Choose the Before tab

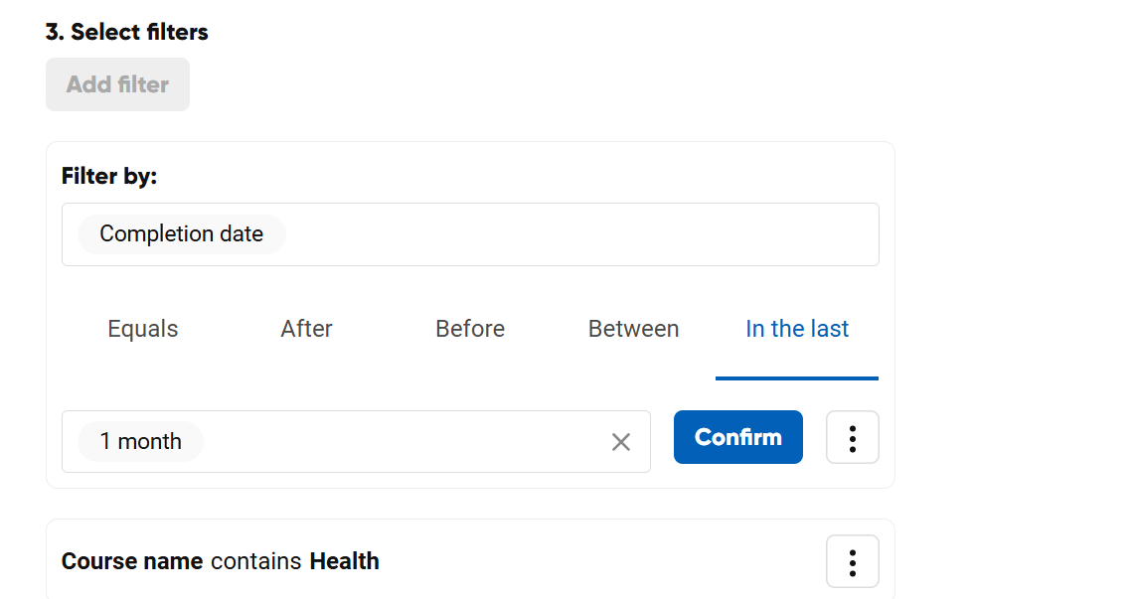470,329
